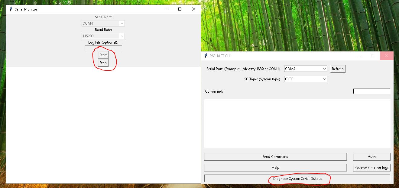Click the Auth button
The height and width of the screenshot is (188, 399).
pos(371,156)
